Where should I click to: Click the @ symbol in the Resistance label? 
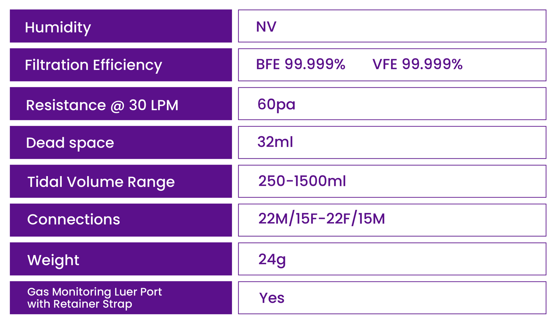pos(118,105)
